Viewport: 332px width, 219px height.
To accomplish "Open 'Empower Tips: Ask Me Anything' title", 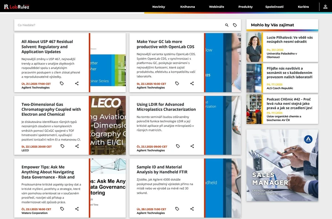I will point(48,172).
